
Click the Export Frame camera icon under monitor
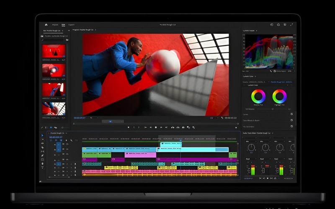click(183, 127)
